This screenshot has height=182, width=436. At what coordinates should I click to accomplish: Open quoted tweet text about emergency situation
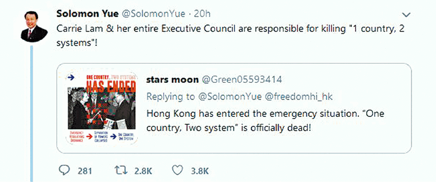(x=265, y=121)
